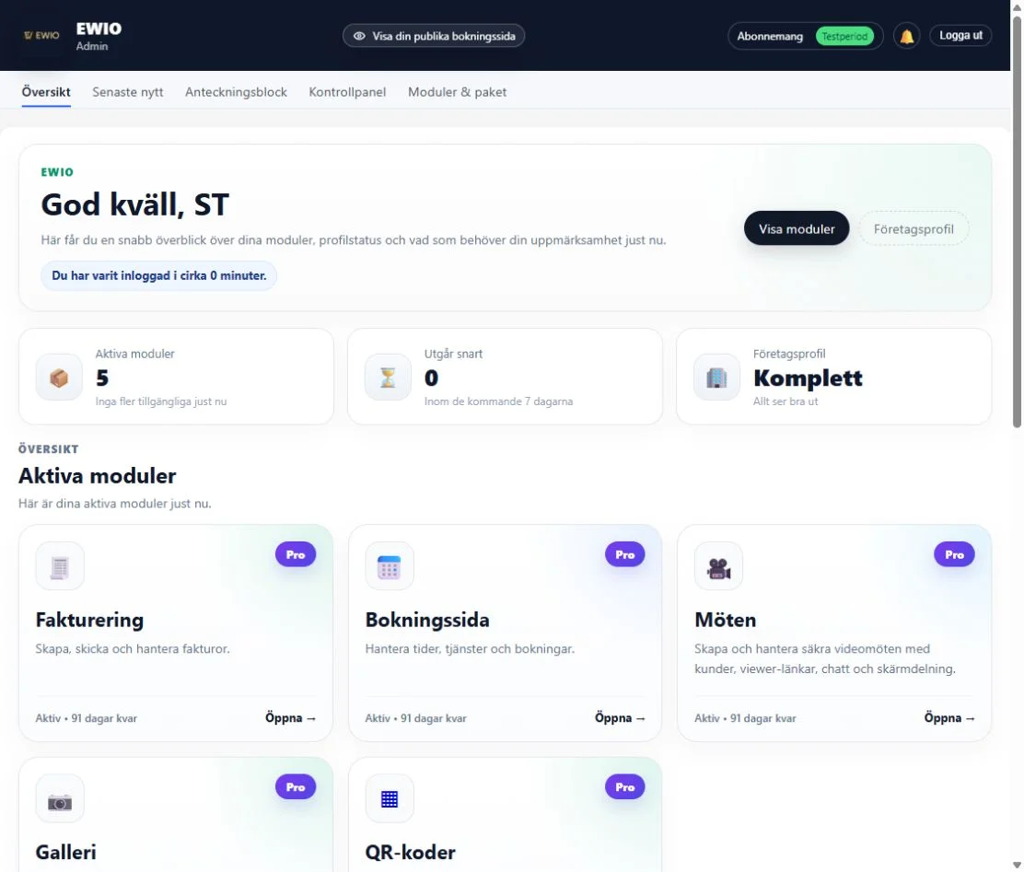Switch to the Översikt tab
Image resolution: width=1024 pixels, height=872 pixels.
pyautogui.click(x=46, y=92)
